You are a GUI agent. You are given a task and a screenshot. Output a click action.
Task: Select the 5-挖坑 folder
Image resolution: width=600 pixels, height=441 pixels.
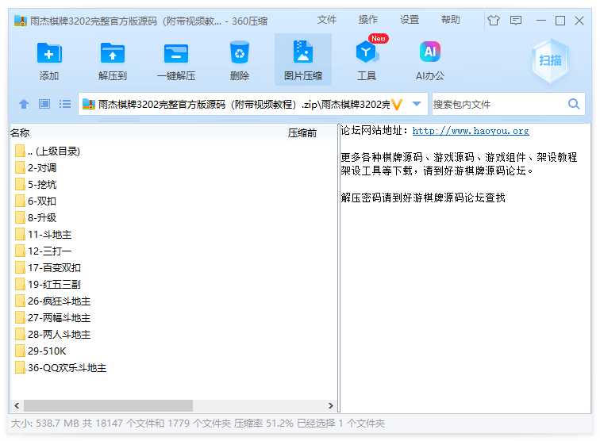36,184
